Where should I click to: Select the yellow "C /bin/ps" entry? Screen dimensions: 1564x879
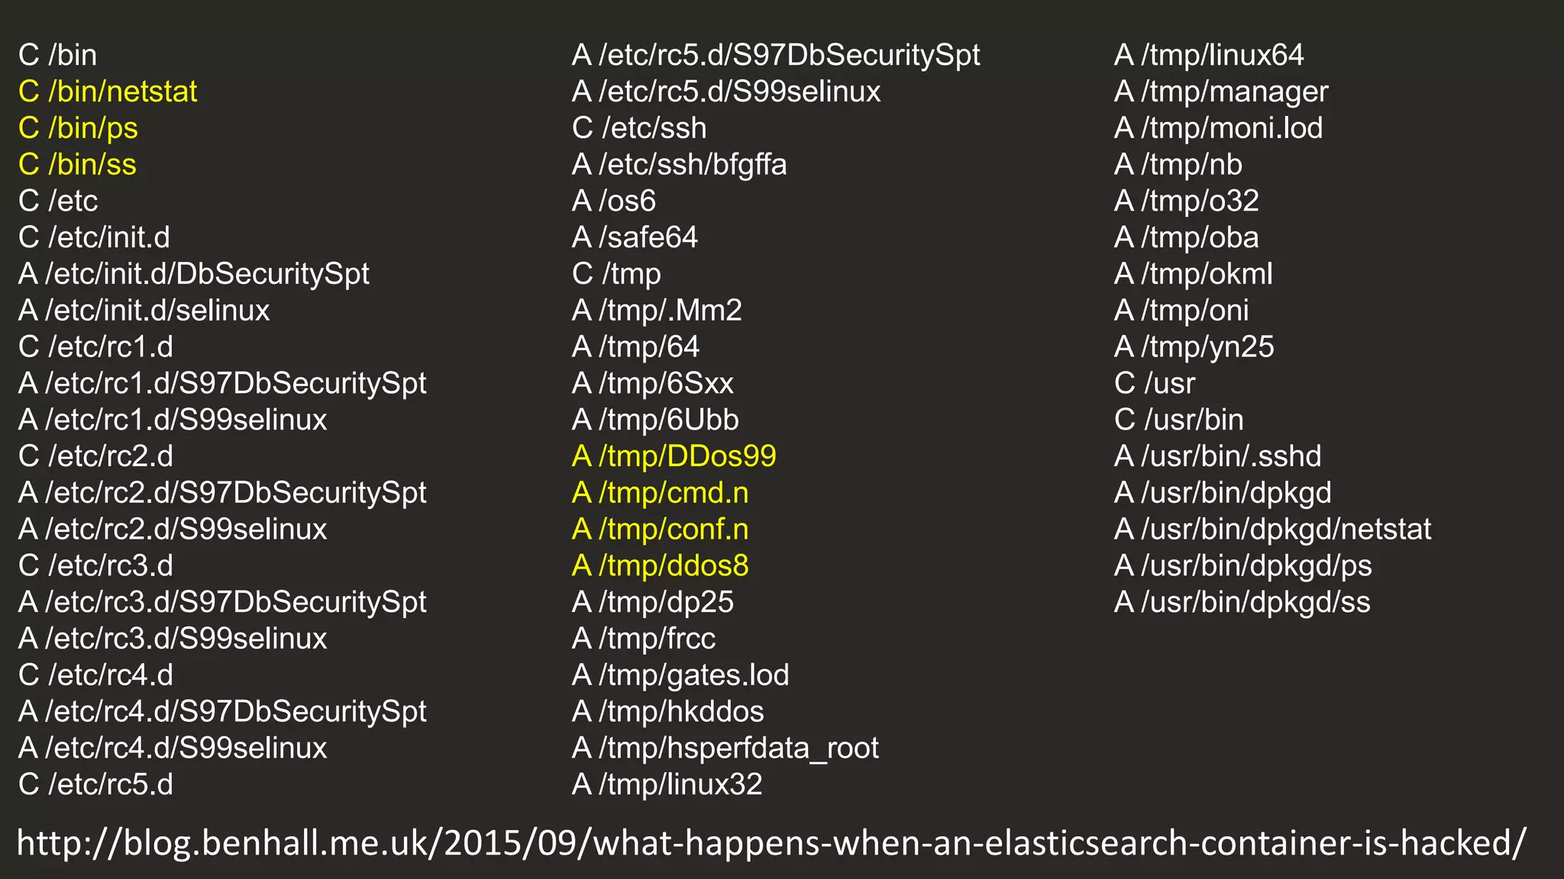78,128
